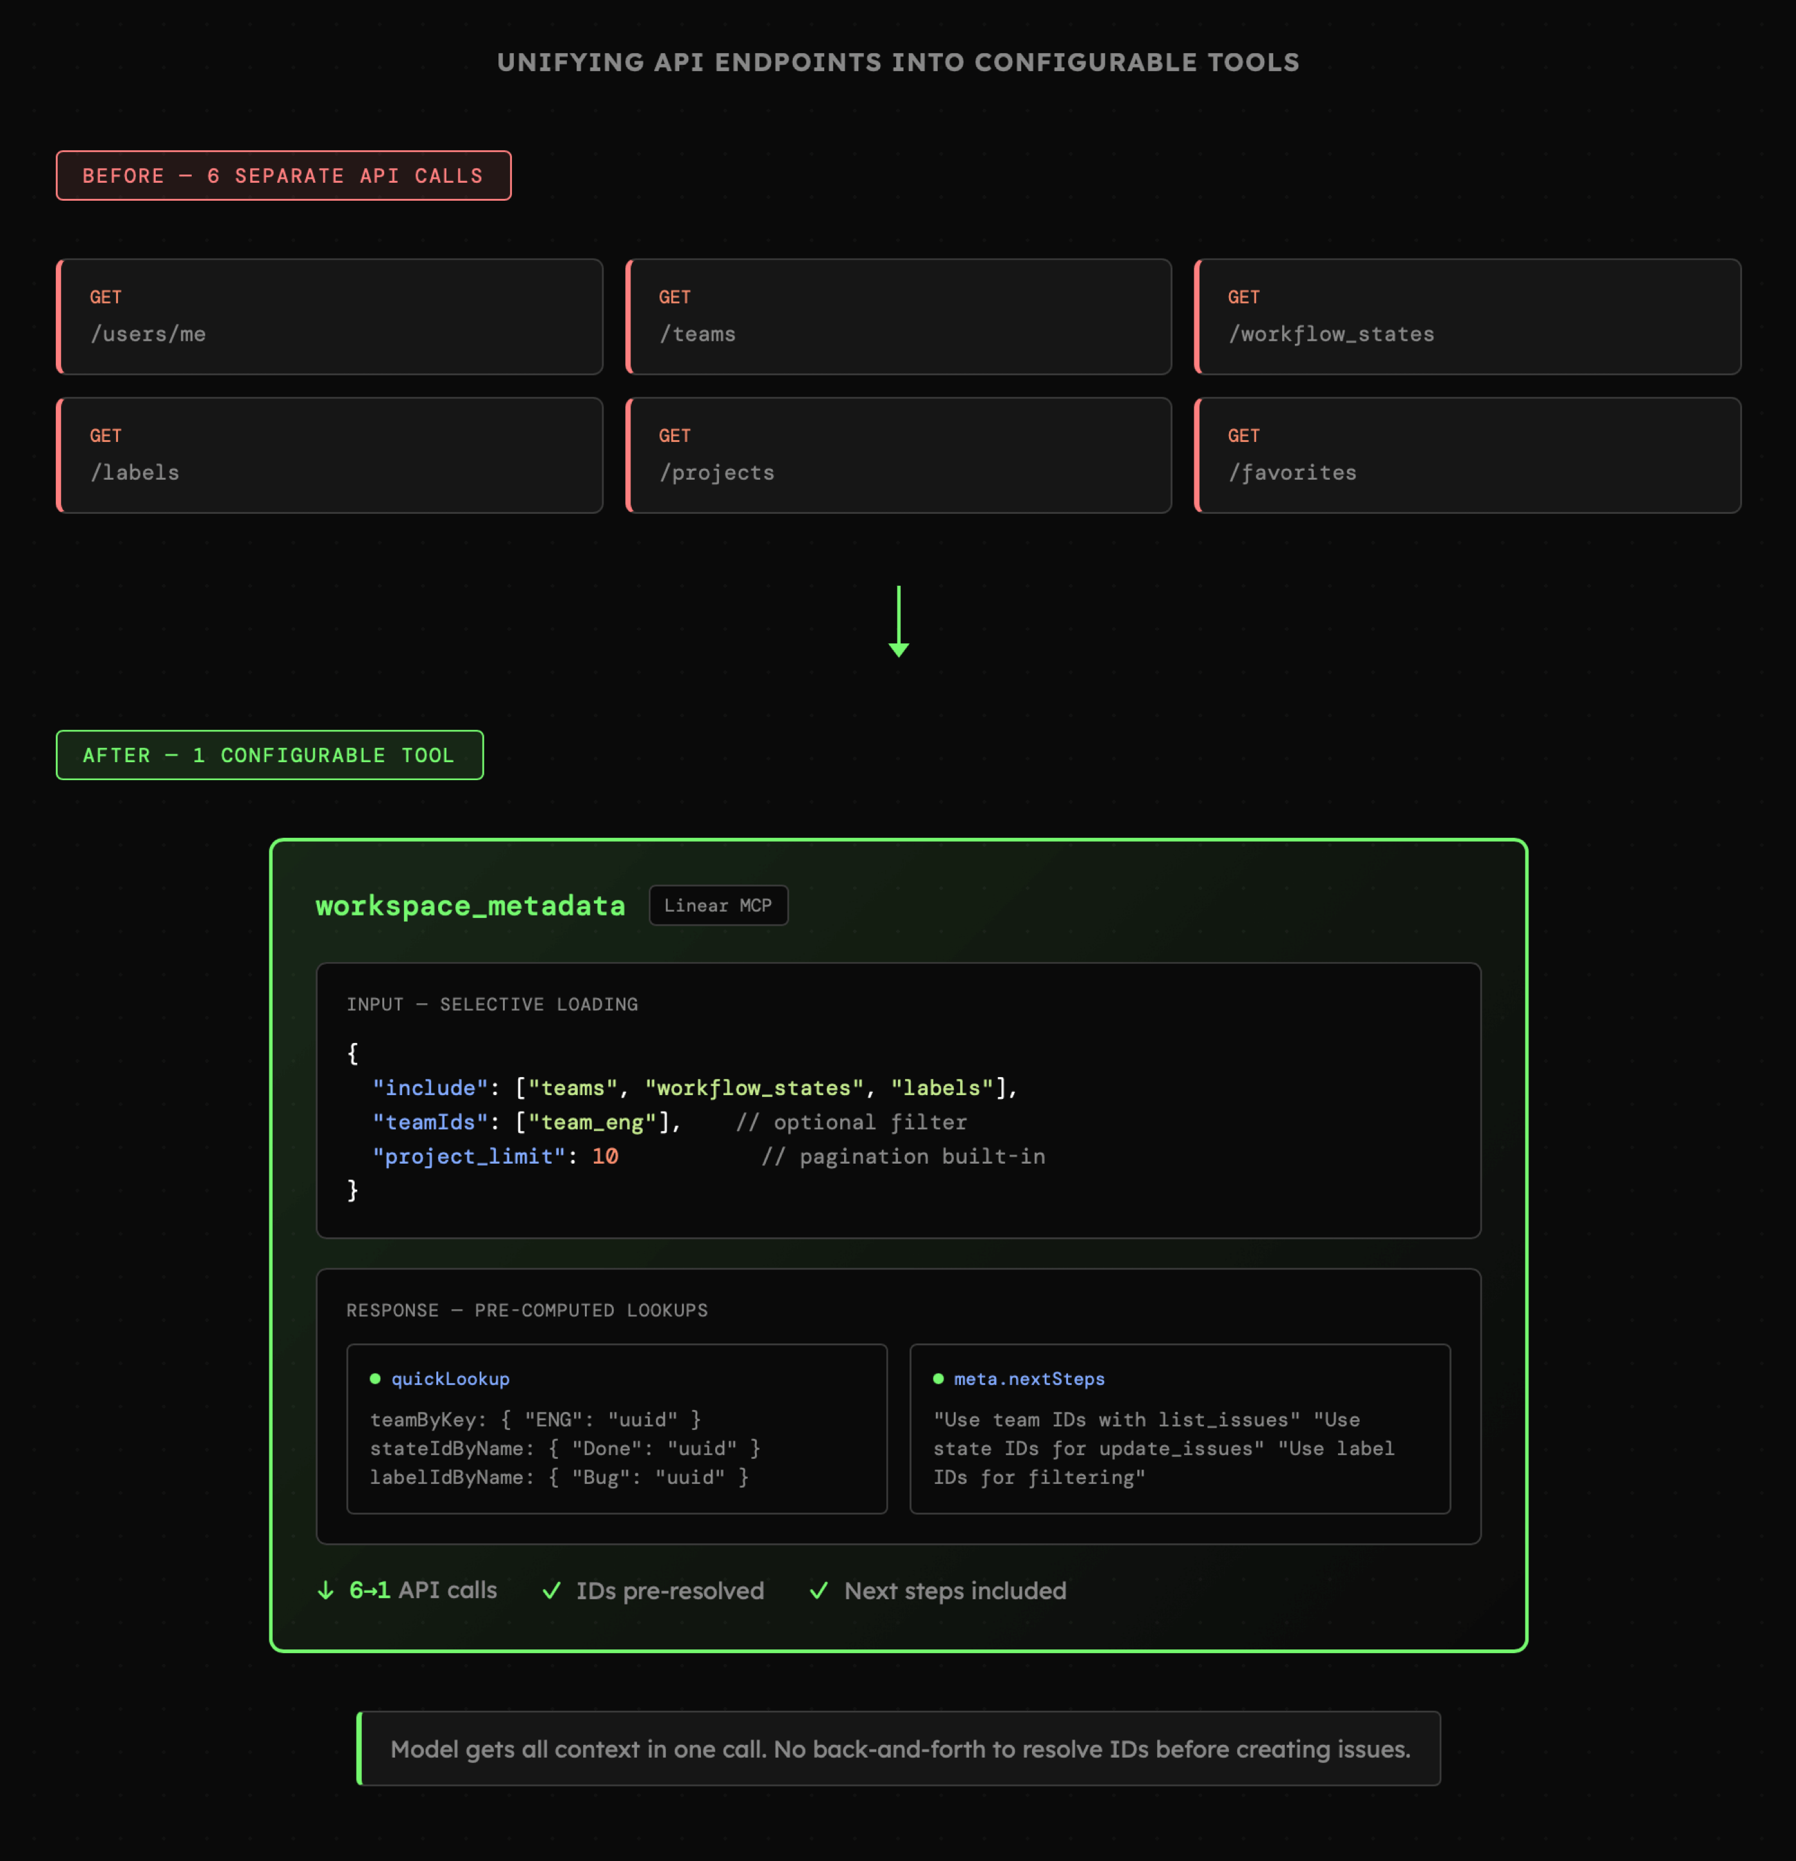Image resolution: width=1796 pixels, height=1861 pixels.
Task: Select the GET /teams endpoint card
Action: point(898,316)
